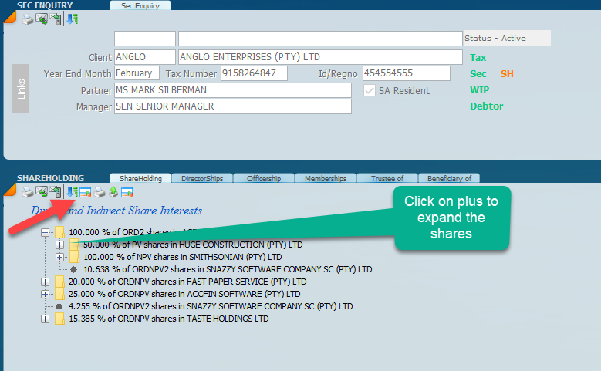Expand the TASTE HOLDINGS LTD shares node
Image resolution: width=601 pixels, height=371 pixels.
point(46,319)
